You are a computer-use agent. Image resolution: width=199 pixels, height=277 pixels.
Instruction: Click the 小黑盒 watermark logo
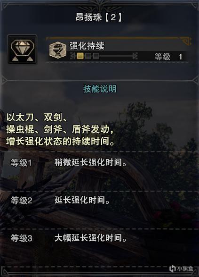click(x=181, y=269)
